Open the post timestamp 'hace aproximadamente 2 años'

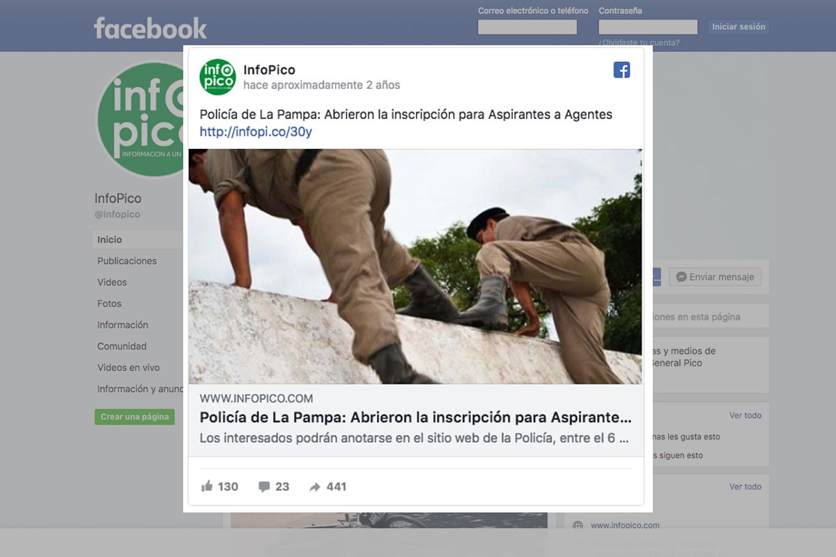322,85
